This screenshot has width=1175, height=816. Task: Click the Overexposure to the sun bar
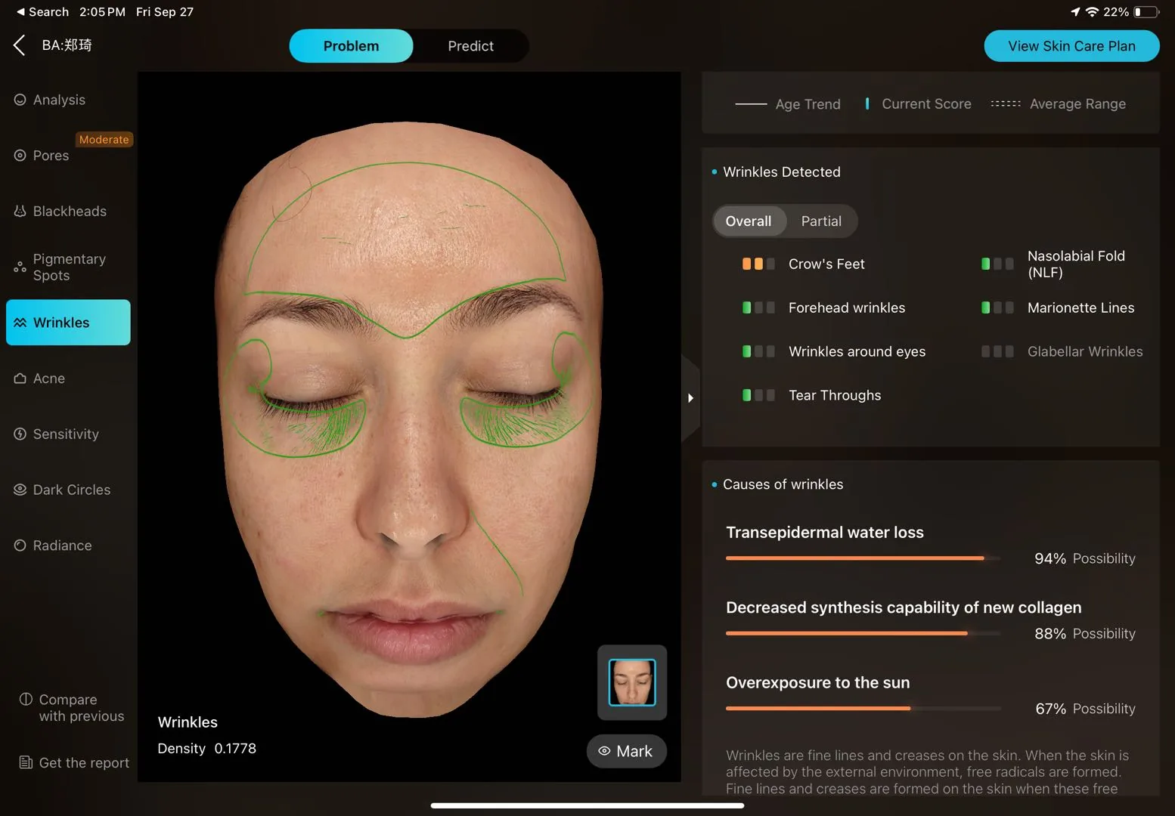tap(863, 709)
